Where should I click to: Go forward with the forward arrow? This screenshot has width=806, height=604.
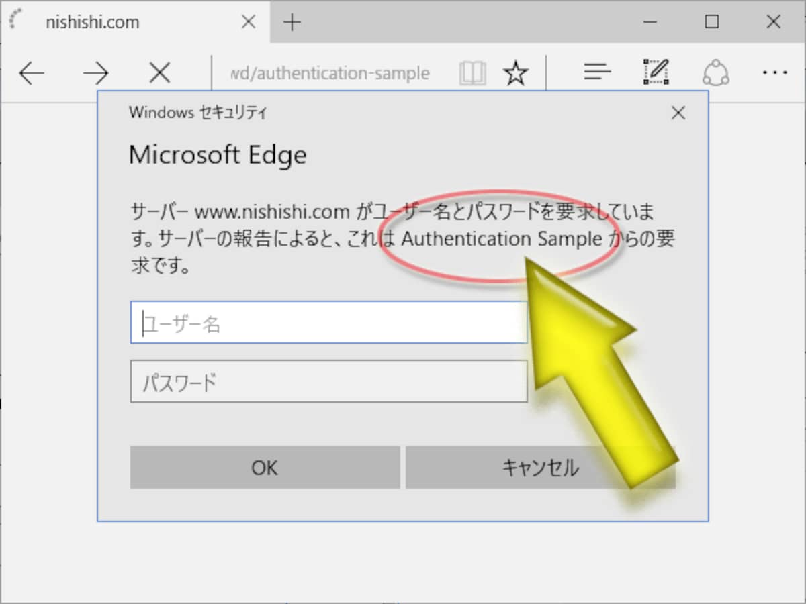[95, 73]
